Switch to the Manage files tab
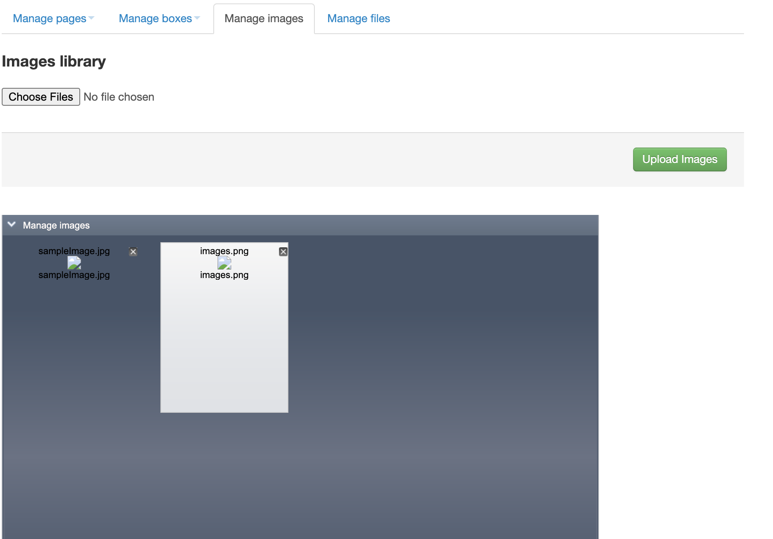The height and width of the screenshot is (539, 773). (x=358, y=18)
